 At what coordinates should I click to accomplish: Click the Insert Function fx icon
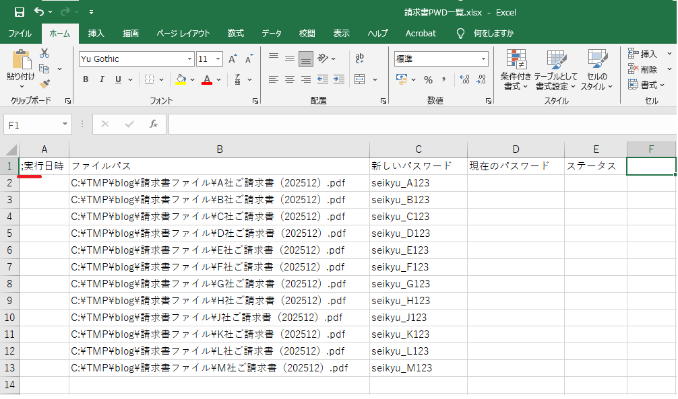(154, 124)
